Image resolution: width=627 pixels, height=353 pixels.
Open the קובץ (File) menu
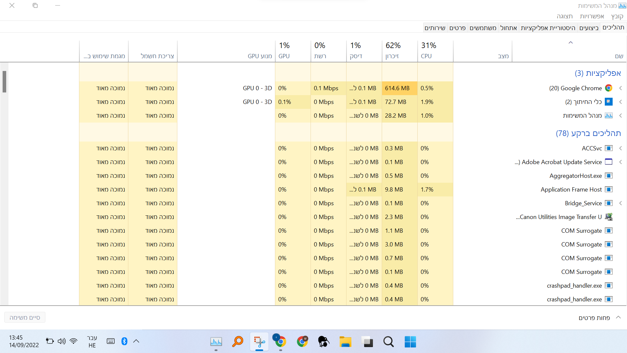617,16
